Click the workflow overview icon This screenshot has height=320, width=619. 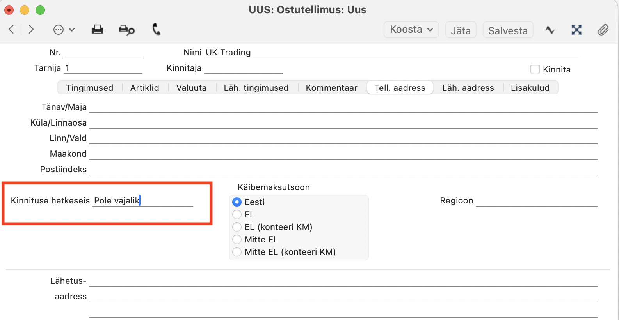[x=576, y=30]
